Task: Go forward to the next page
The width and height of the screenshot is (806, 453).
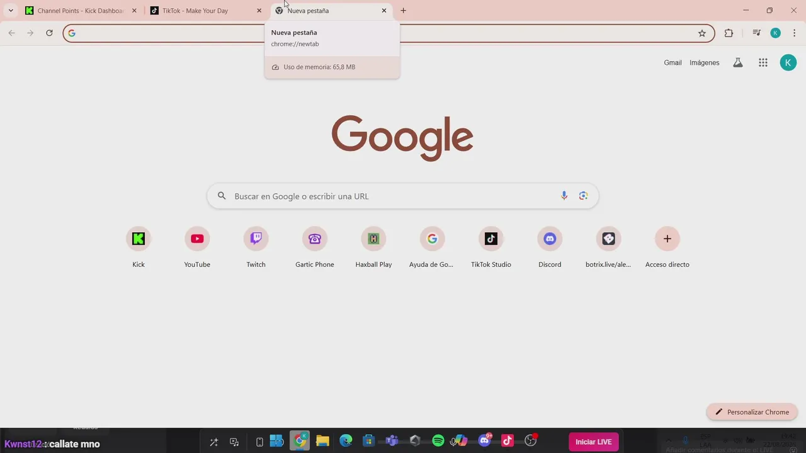Action: tap(30, 33)
